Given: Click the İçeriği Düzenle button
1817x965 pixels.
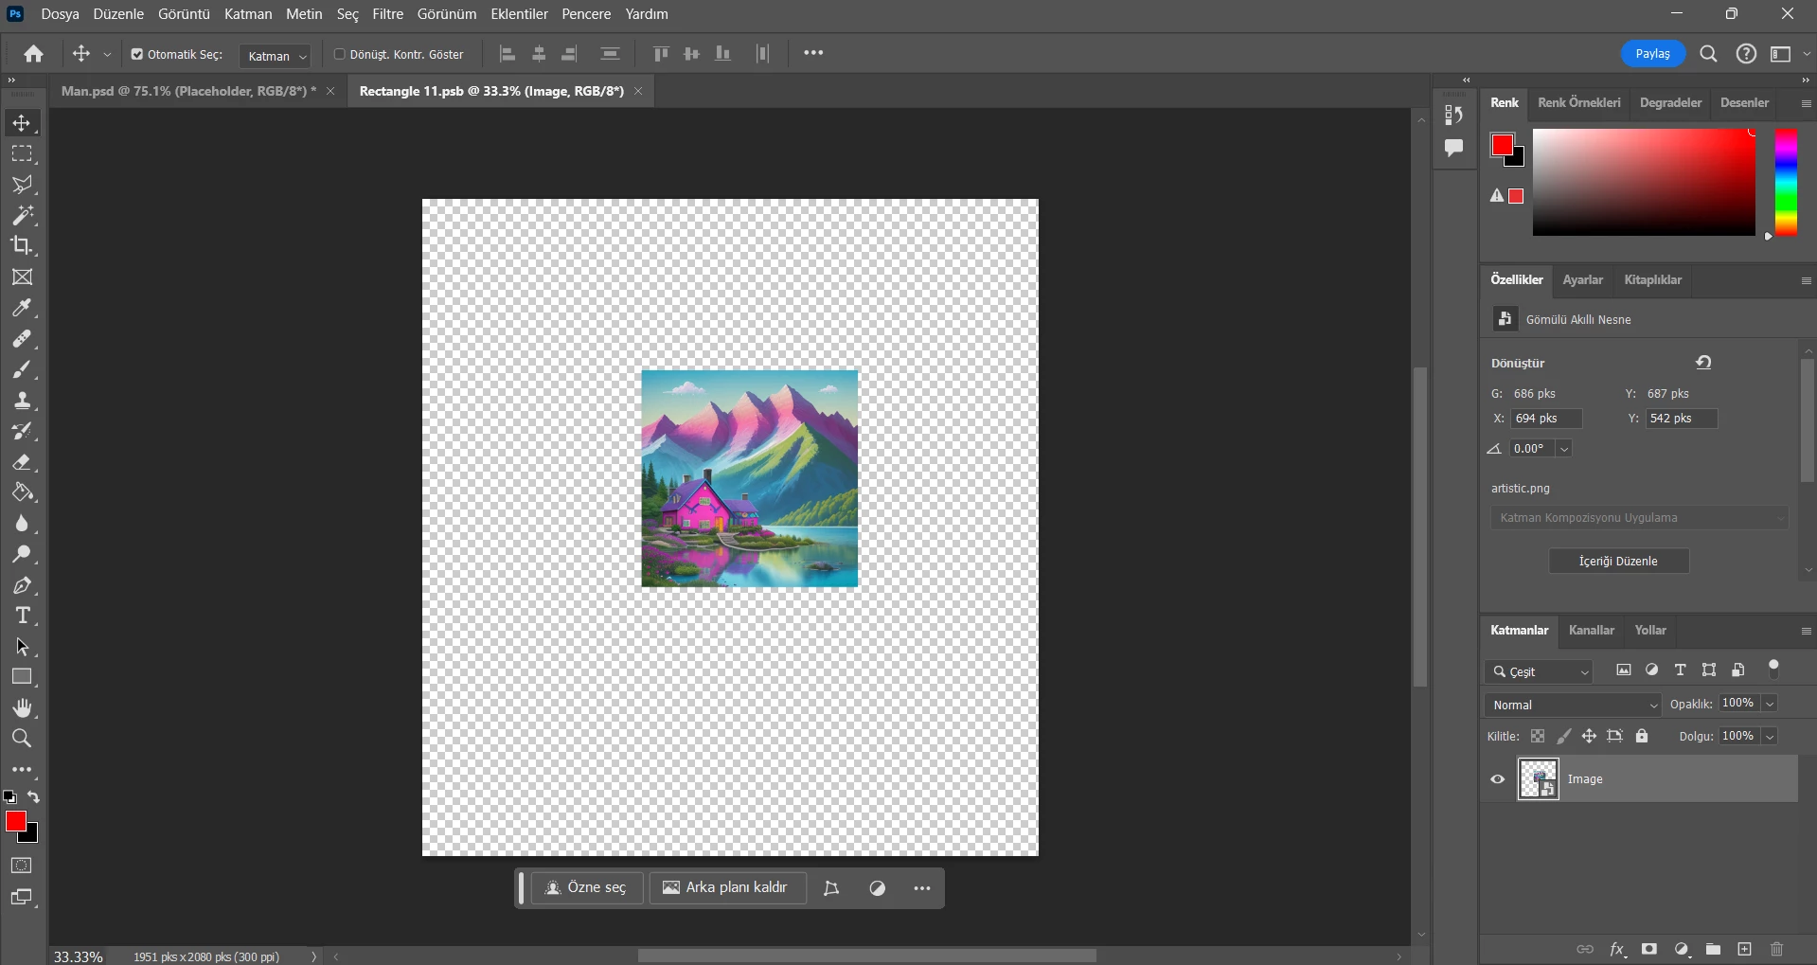Looking at the screenshot, I should [x=1618, y=562].
